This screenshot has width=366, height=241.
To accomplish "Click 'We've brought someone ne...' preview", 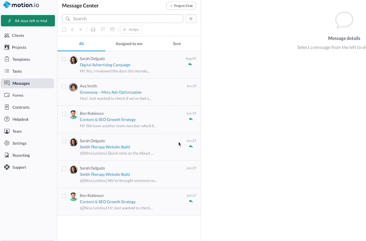I will coord(118,181).
